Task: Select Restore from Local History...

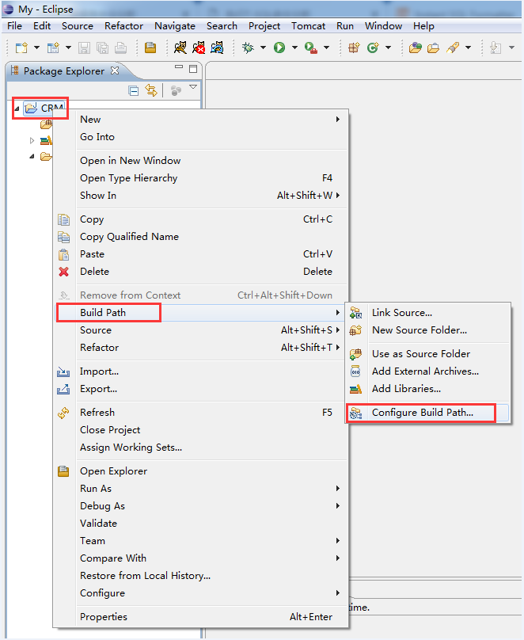Action: point(201,576)
